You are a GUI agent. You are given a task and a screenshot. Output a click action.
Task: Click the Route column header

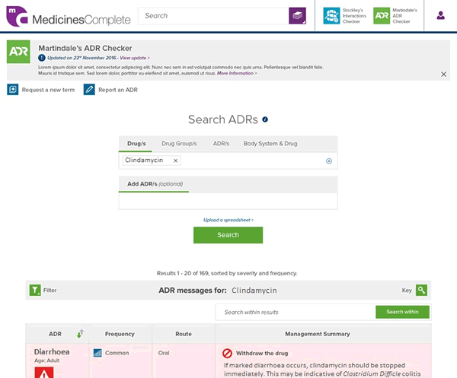184,334
